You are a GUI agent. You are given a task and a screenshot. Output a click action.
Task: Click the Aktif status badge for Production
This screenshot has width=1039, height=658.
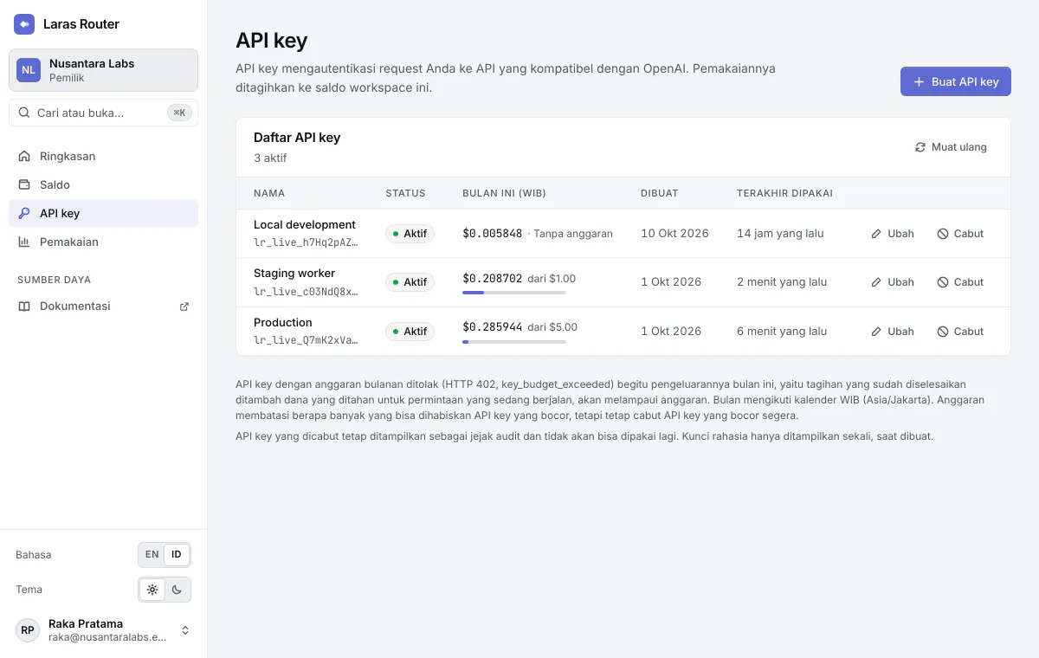click(x=410, y=332)
